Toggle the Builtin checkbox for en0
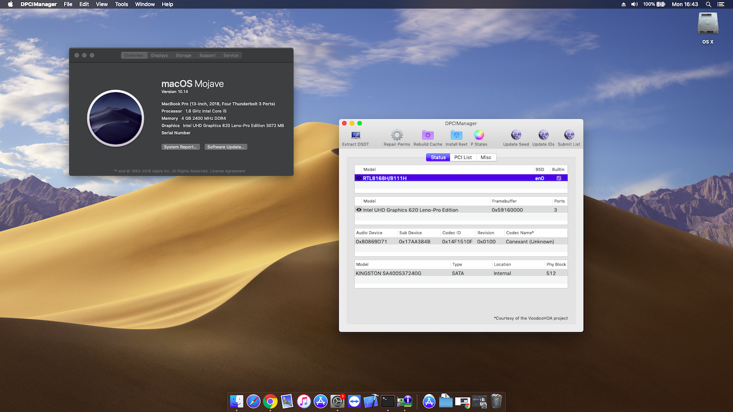The image size is (733, 412). point(559,178)
